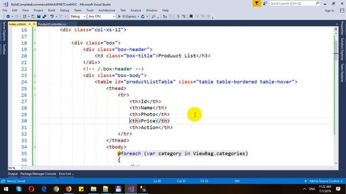Expand the Toolbox side panel
Image resolution: width=346 pixels, height=194 pixels.
(4, 49)
